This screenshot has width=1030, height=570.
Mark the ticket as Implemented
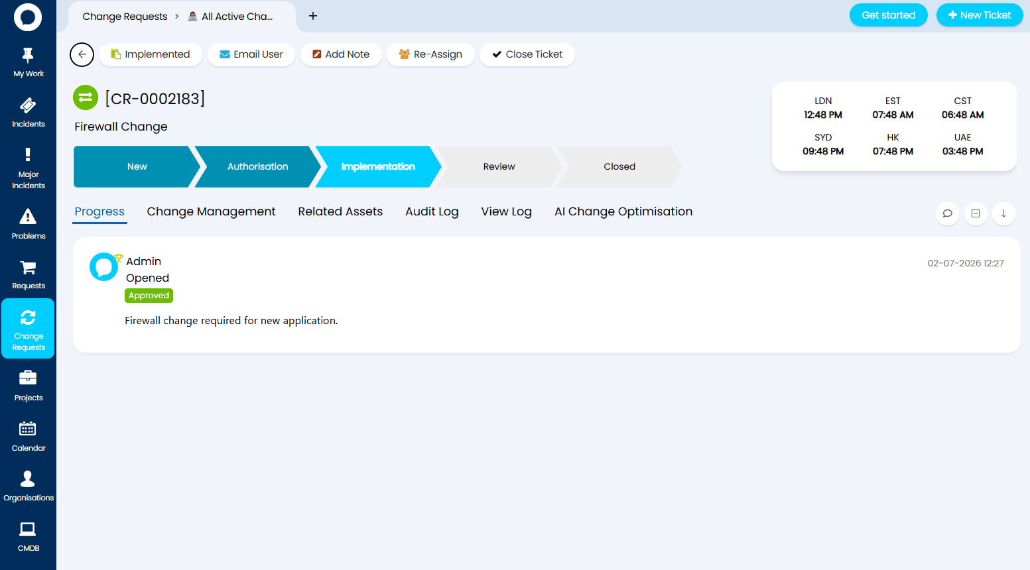(151, 54)
